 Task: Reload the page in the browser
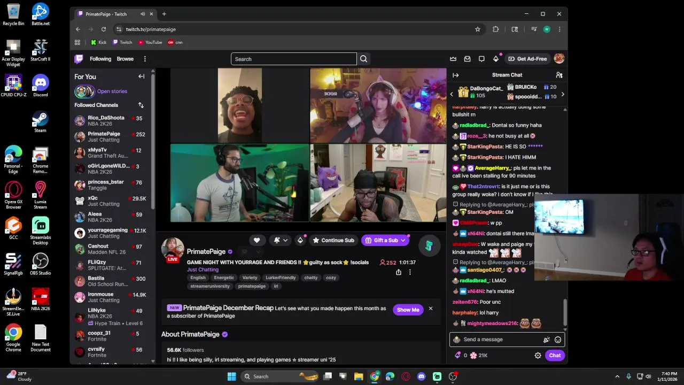[x=104, y=29]
